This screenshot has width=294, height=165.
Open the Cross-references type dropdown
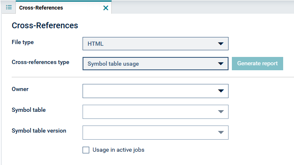coord(156,64)
